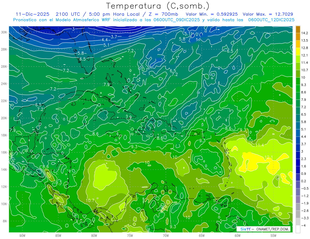
Task: Click the '10N' latitude axis label
Action: click(x=4, y=204)
